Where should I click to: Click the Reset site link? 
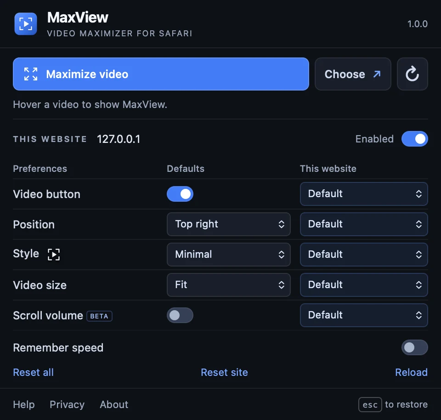(225, 372)
